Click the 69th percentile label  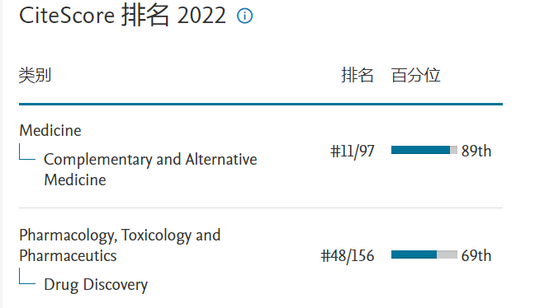point(476,256)
